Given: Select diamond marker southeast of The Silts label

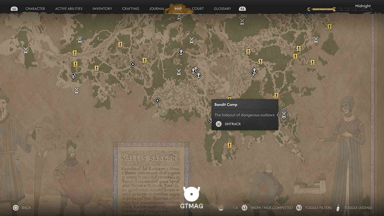Looking at the screenshot, I should pos(157,100).
